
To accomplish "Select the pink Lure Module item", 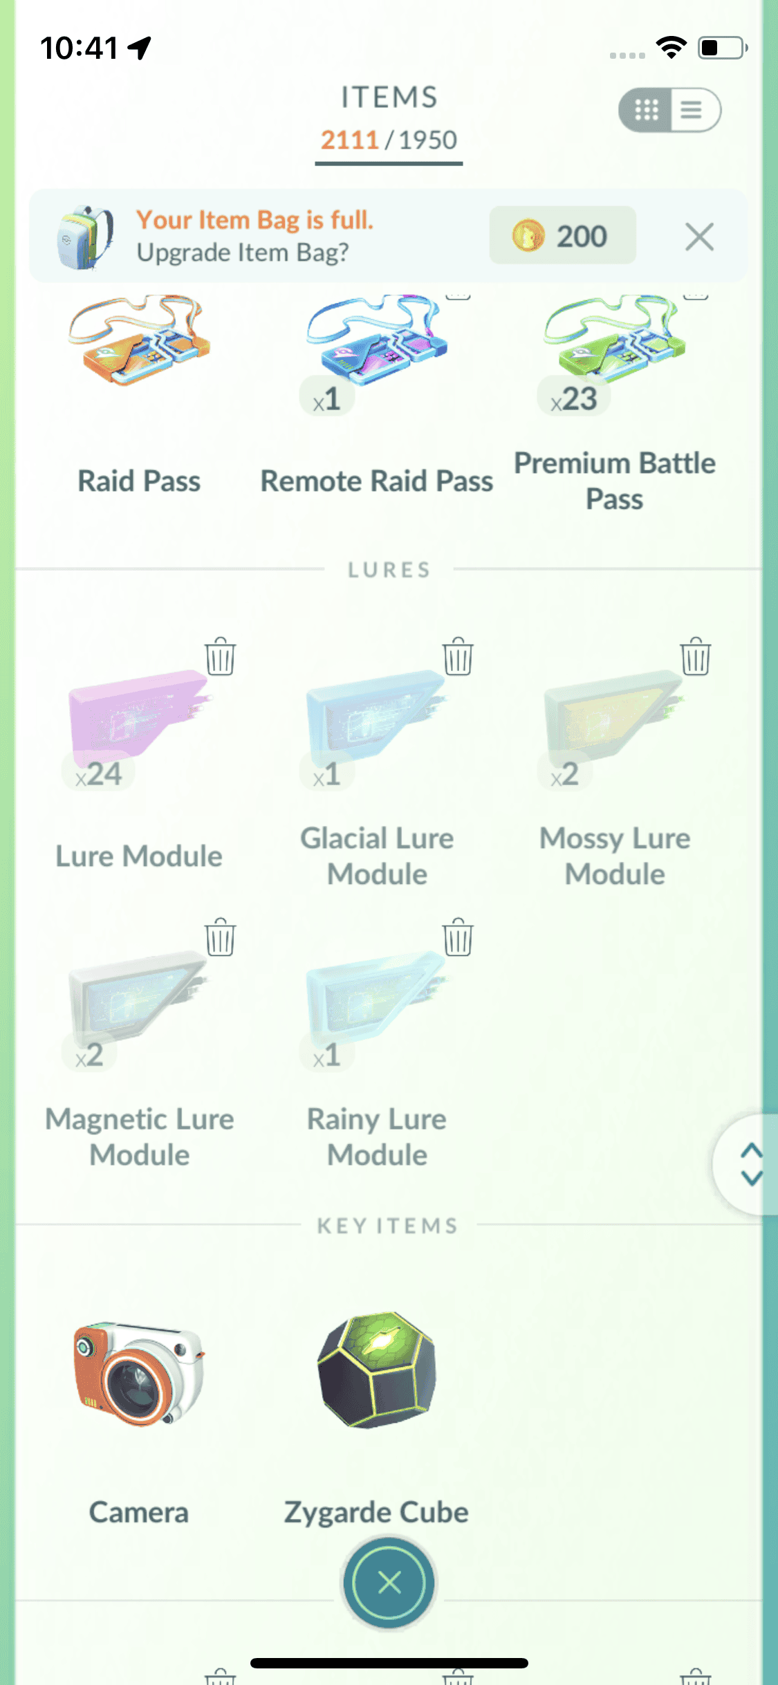I will (x=138, y=712).
